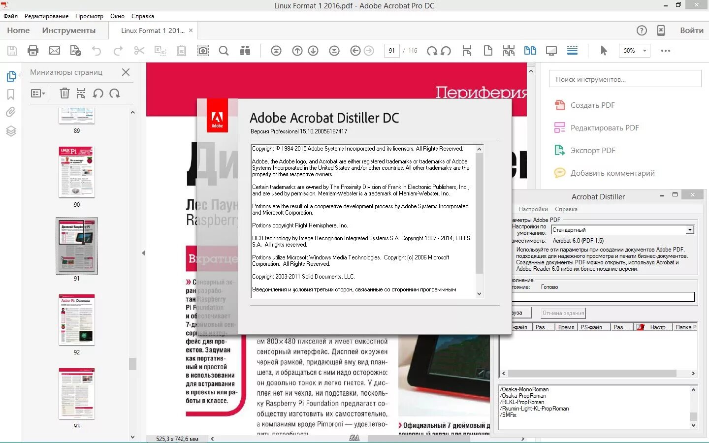Select the Snapshot camera tool
This screenshot has height=443, width=709.
pos(203,50)
